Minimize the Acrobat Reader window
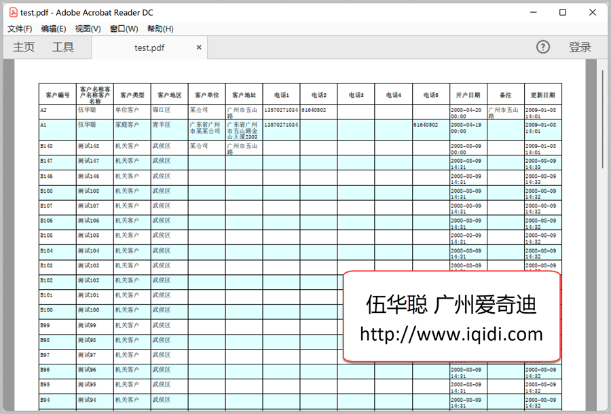This screenshot has height=414, width=611. click(532, 12)
